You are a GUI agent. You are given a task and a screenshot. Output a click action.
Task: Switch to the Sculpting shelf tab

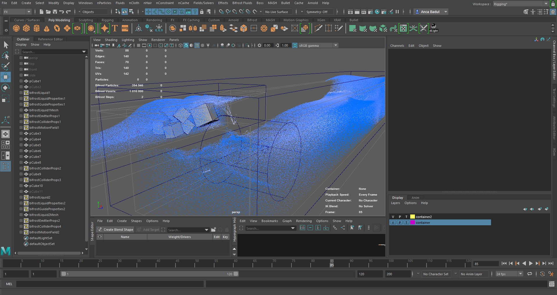coord(86,20)
